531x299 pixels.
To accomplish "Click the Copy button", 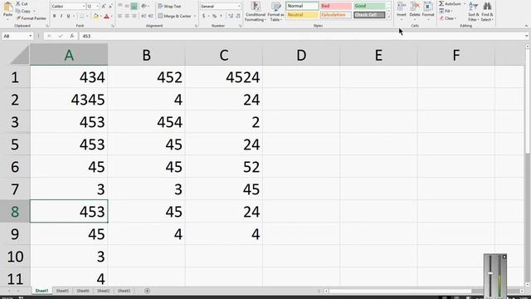I will click(23, 11).
